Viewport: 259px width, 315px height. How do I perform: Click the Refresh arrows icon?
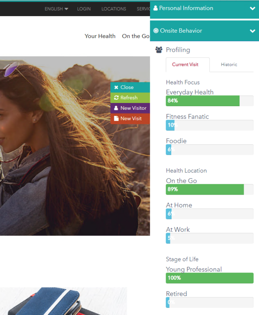tap(116, 98)
